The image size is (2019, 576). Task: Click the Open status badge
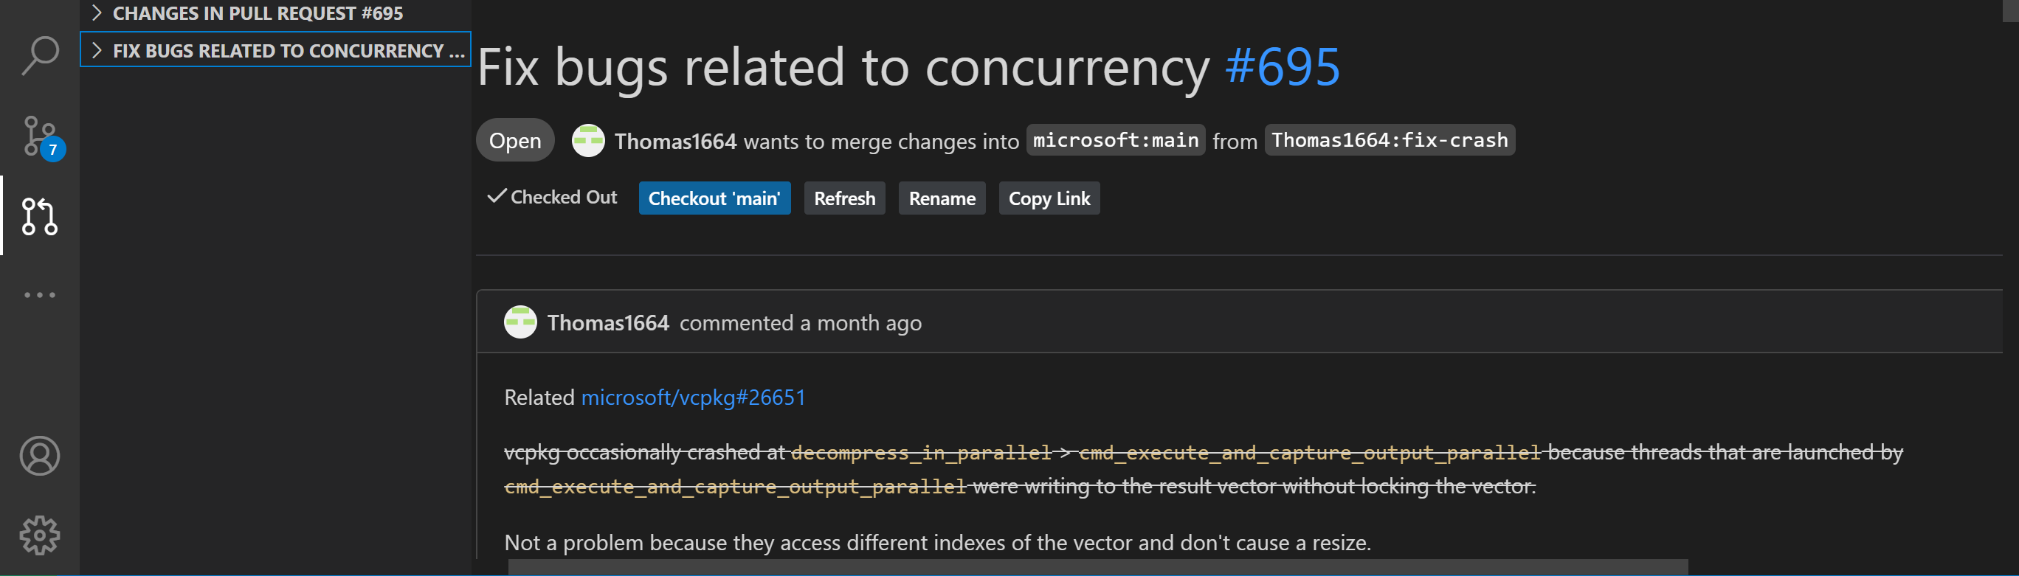pyautogui.click(x=515, y=140)
